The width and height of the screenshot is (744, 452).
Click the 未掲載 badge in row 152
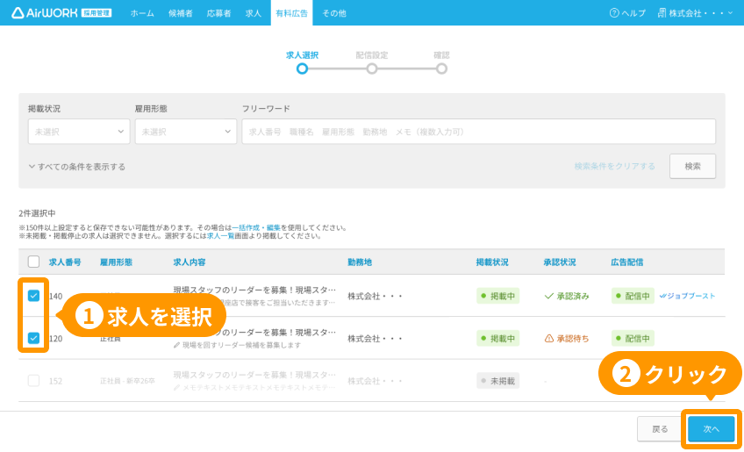[497, 381]
